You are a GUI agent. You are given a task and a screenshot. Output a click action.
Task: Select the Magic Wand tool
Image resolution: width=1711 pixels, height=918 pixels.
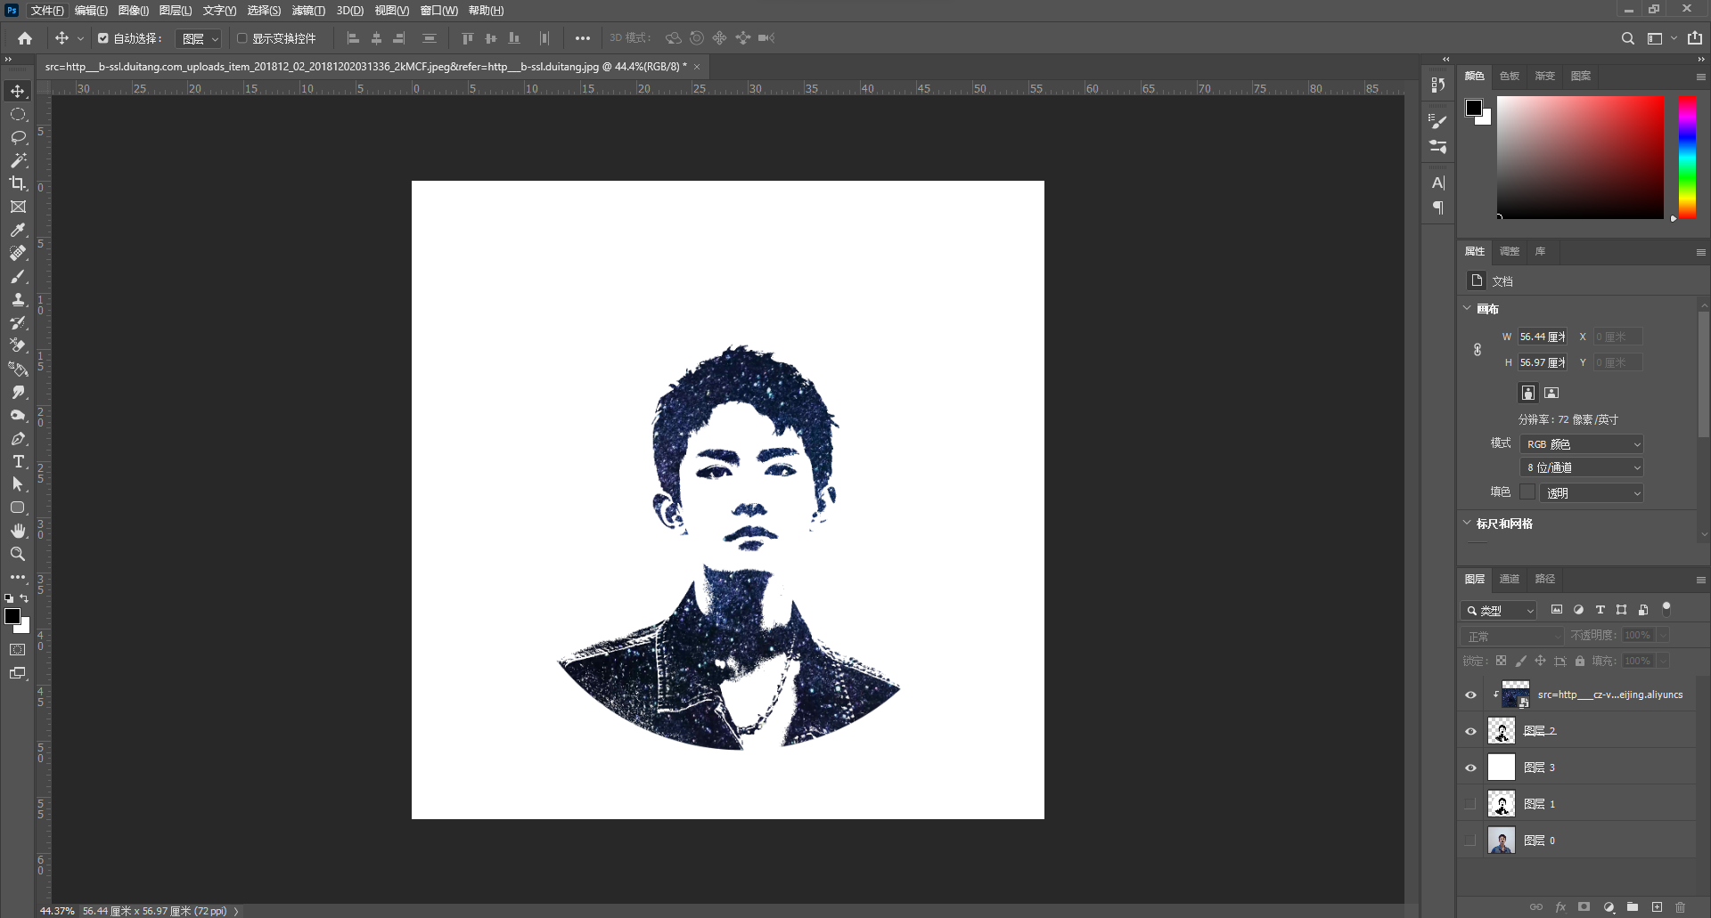coord(18,161)
